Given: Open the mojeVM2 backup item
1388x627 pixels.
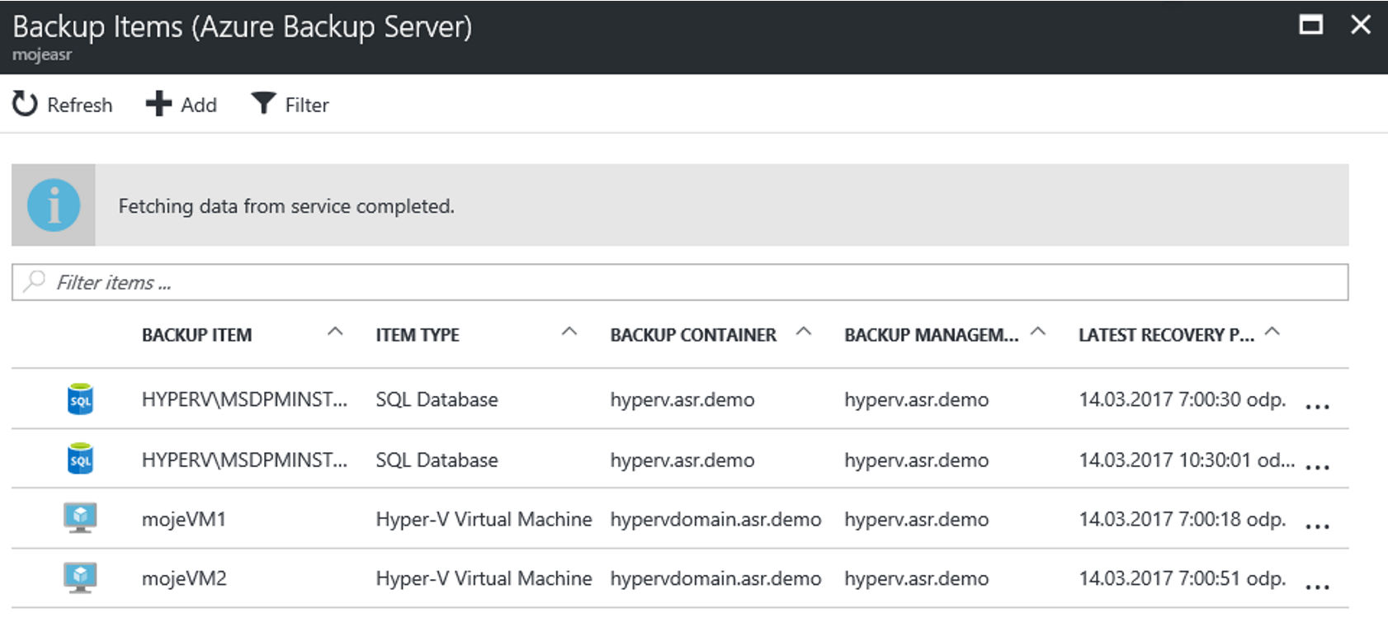Looking at the screenshot, I should (x=184, y=578).
